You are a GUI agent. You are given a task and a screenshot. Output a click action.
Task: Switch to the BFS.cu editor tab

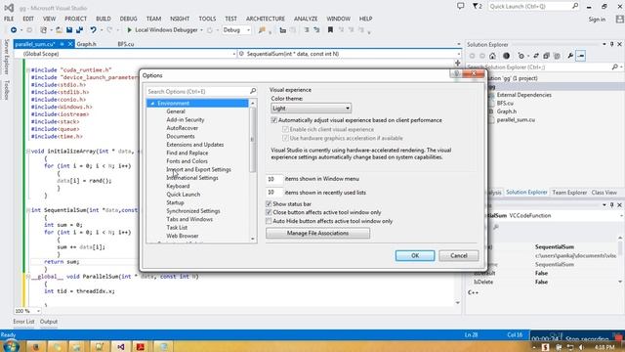pyautogui.click(x=126, y=44)
